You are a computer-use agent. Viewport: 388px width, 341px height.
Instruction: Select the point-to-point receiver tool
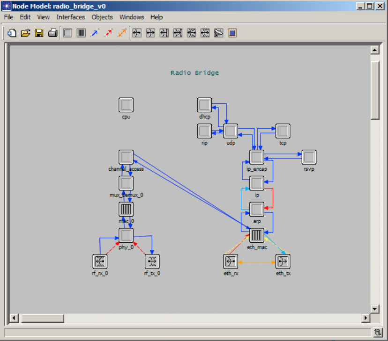click(x=137, y=33)
